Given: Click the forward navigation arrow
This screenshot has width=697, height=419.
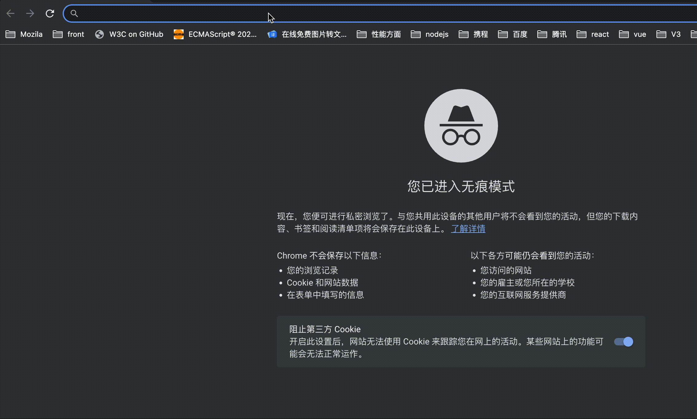Looking at the screenshot, I should pos(30,13).
